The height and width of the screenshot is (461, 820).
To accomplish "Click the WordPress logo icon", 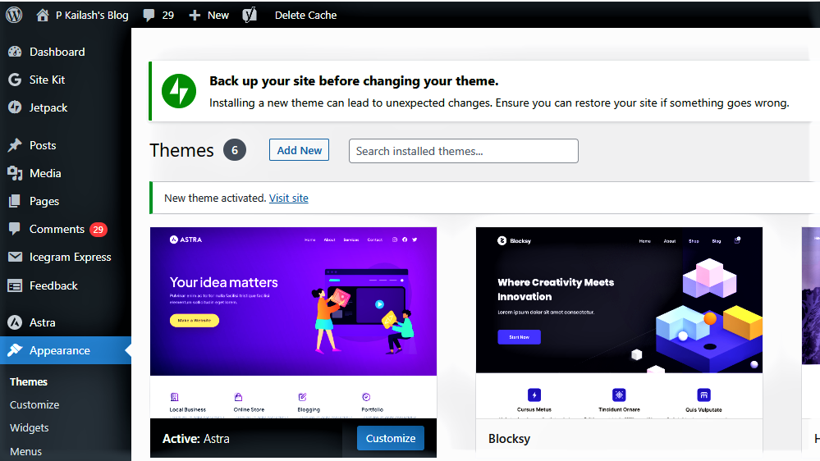I will 14,15.
